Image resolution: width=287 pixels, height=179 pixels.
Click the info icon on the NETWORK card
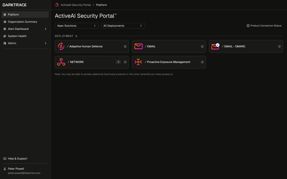(x=125, y=62)
